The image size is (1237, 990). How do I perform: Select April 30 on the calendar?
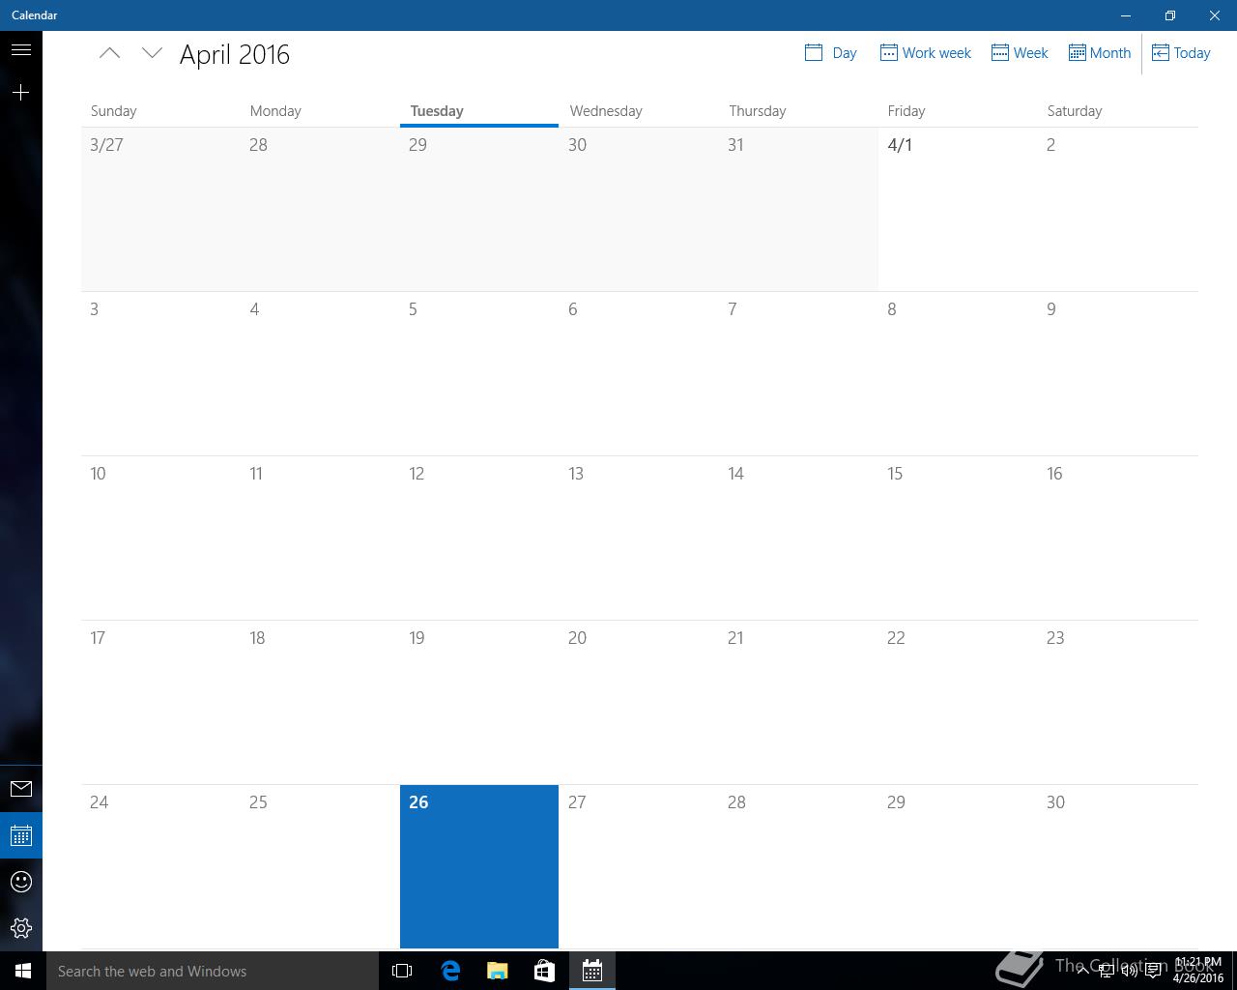1118,866
